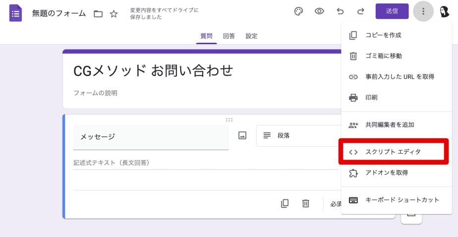458x237 pixels.
Task: Select アドオンを取得 menu item
Action: [397, 173]
